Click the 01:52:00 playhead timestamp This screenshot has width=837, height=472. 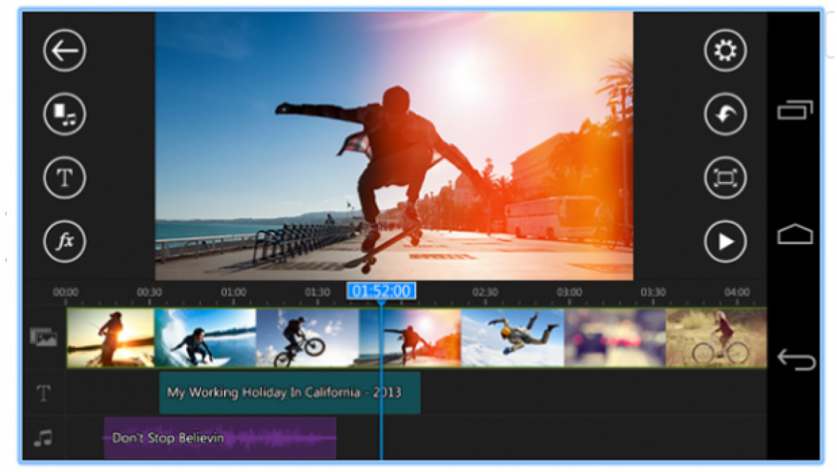(x=382, y=292)
